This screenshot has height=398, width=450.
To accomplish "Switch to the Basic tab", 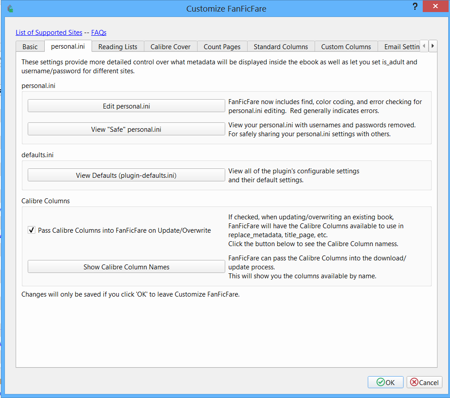I will (x=30, y=47).
